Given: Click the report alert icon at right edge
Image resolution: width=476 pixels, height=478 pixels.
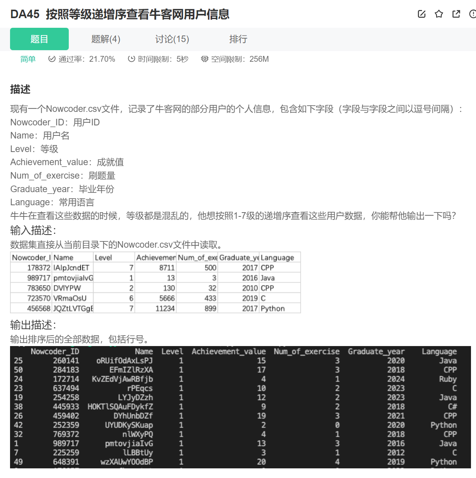Looking at the screenshot, I should (473, 14).
